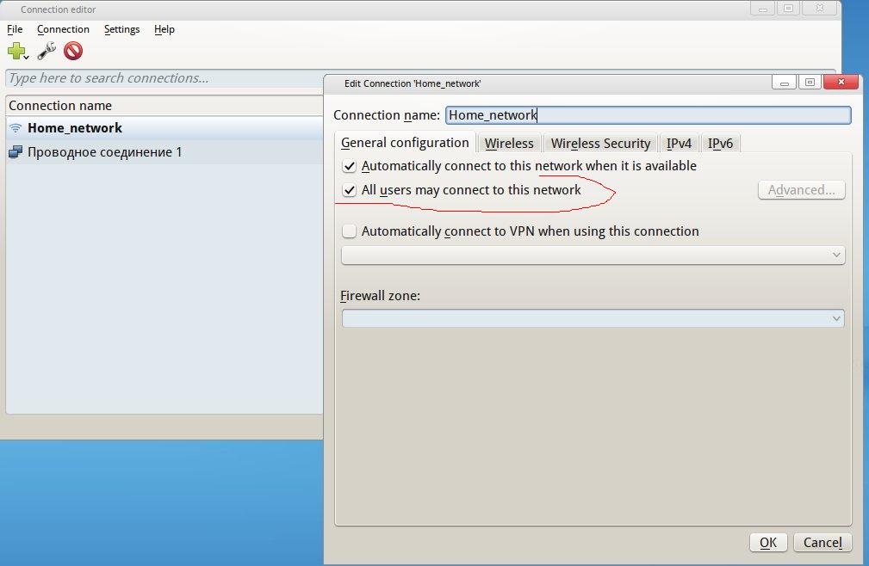Open the Help menu
The width and height of the screenshot is (869, 566).
point(164,29)
